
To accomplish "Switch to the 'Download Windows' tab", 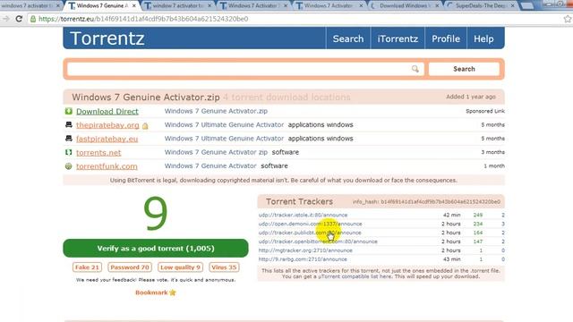I will point(405,5).
